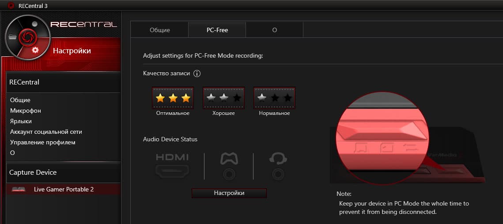Select the gear settings icon in the dial

pyautogui.click(x=35, y=50)
